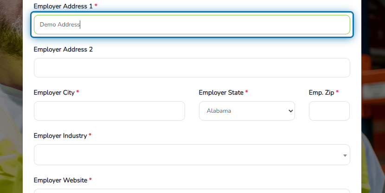Click the Employer City label
Screen dimensions: 385x193
[54, 93]
